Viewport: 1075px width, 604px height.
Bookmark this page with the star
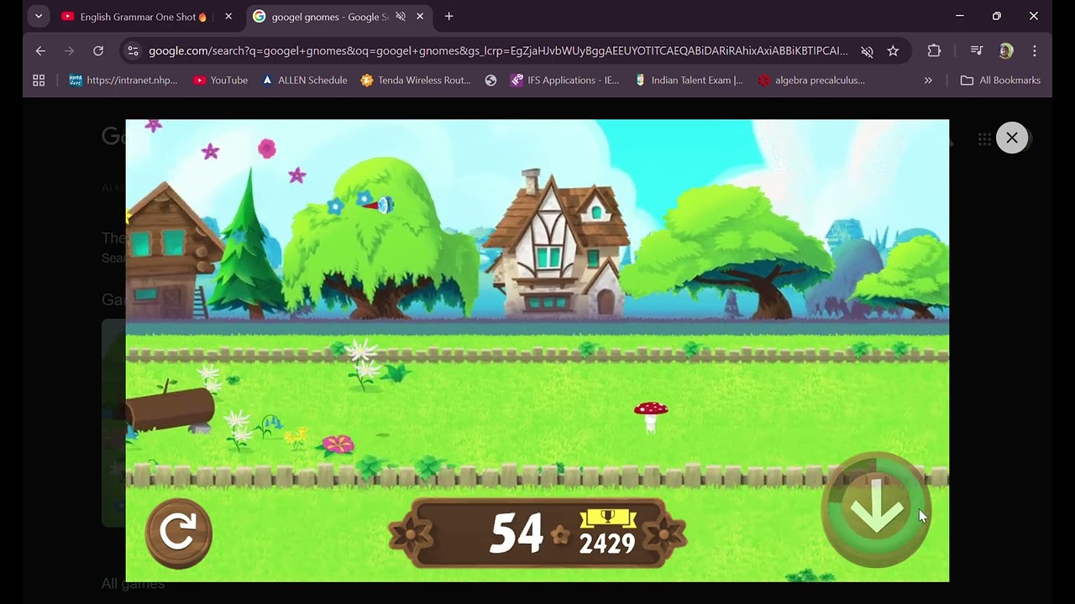893,51
